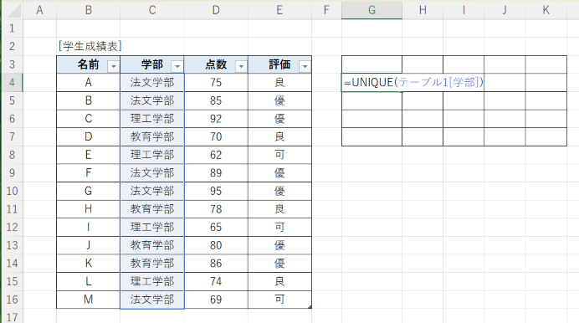Open the 名前 column filter dropdown
Image resolution: width=579 pixels, height=323 pixels.
pos(113,66)
